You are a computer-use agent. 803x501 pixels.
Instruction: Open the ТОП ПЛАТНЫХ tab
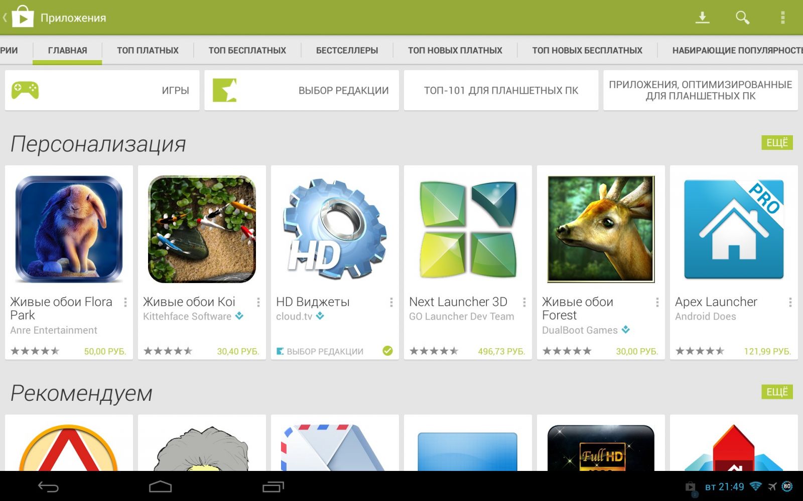point(148,51)
